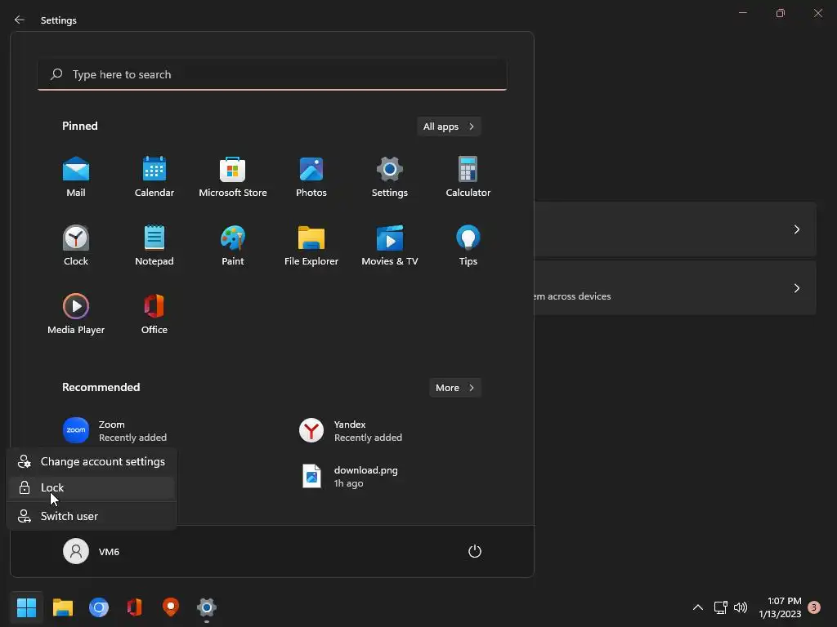Select Change account settings

[x=92, y=462]
